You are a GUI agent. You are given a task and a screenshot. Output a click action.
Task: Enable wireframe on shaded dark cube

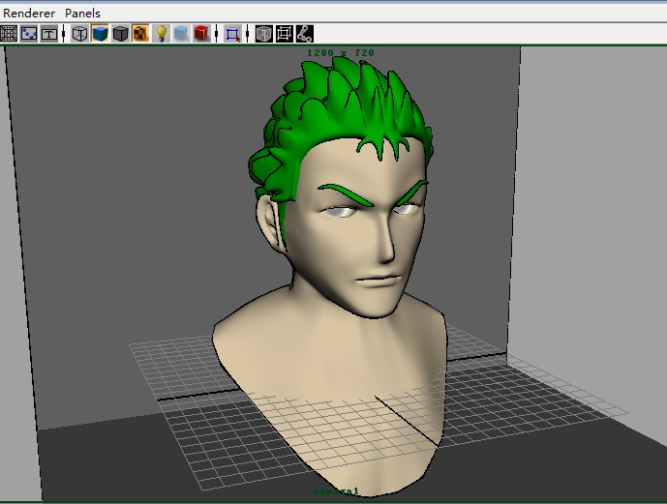coord(120,34)
